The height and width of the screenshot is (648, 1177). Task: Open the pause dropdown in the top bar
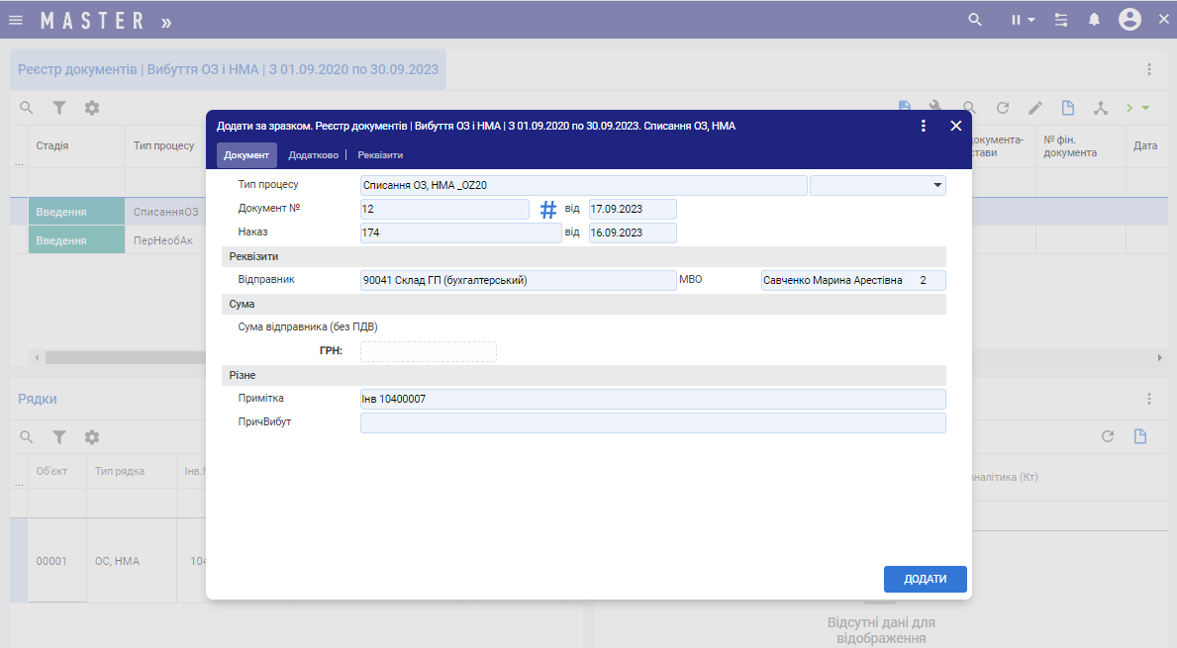1023,20
